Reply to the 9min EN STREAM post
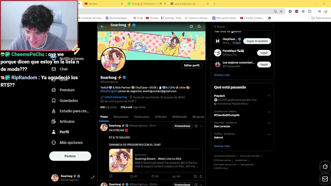331x186 pixels. tap(111, 176)
